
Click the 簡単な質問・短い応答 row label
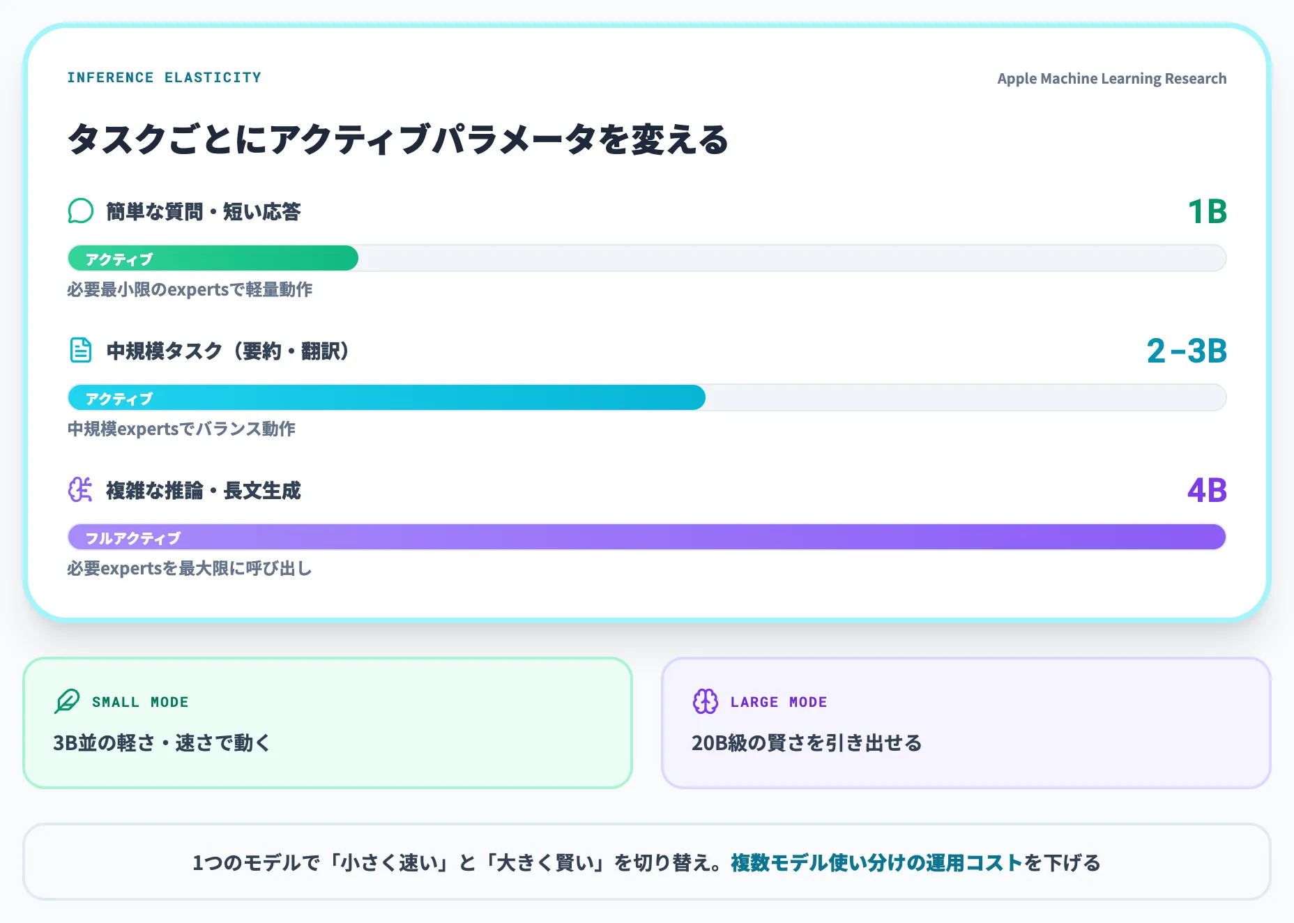[x=203, y=211]
